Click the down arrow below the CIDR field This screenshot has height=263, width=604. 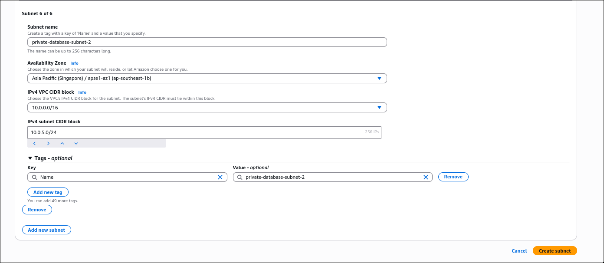pos(76,143)
